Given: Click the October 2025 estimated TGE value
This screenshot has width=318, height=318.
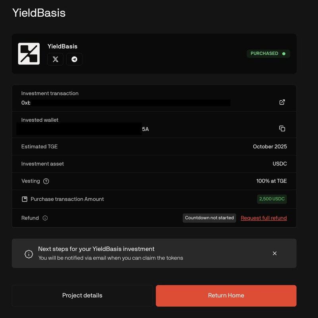Looking at the screenshot, I should (x=270, y=146).
